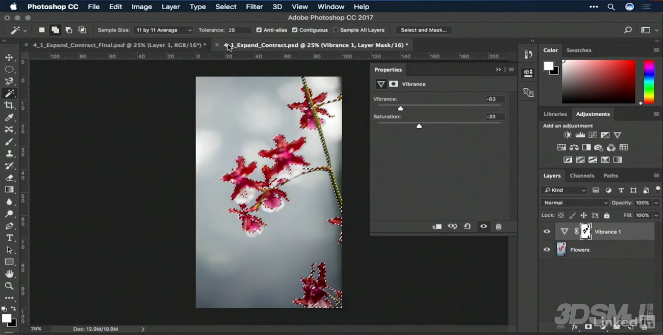Hide the Flowers layer

pyautogui.click(x=547, y=250)
